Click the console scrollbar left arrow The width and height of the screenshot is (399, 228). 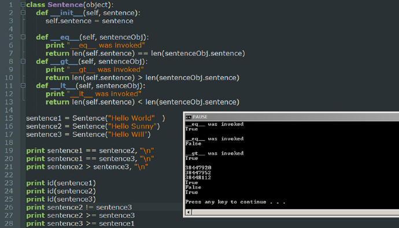(x=189, y=212)
